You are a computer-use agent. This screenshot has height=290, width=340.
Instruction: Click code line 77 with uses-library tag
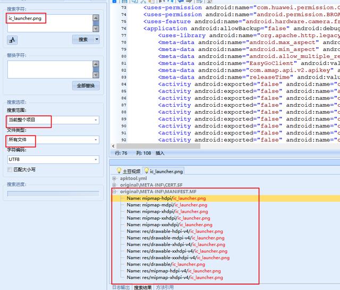(x=249, y=36)
